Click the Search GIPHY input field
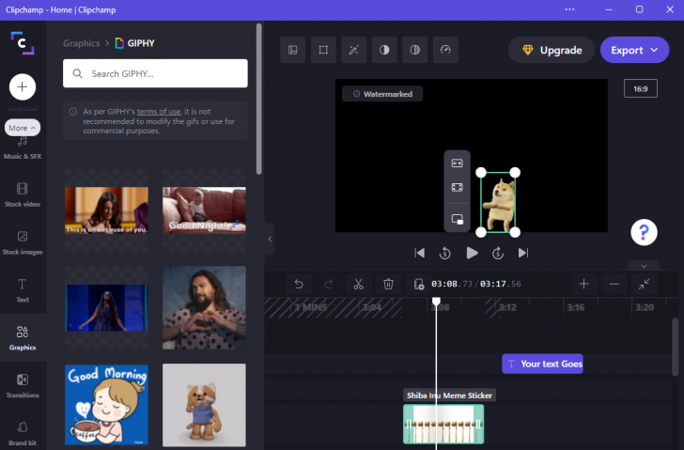This screenshot has width=684, height=450. coord(155,73)
